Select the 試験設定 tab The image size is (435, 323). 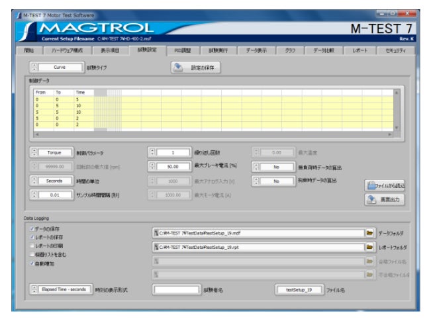click(x=147, y=50)
